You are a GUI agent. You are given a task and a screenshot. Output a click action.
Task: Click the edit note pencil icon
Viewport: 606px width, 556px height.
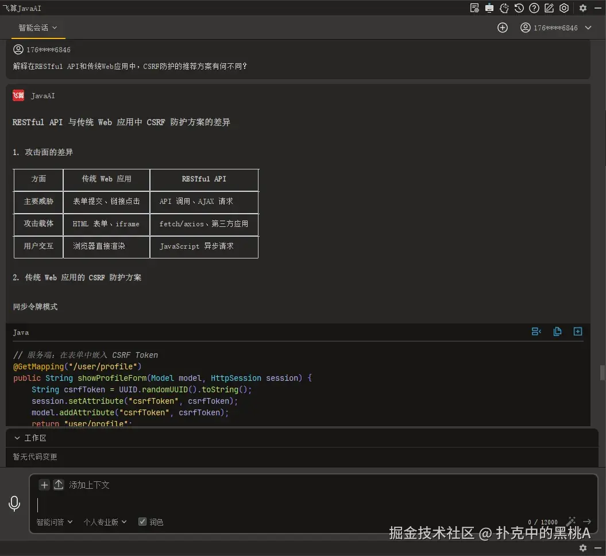coord(549,8)
